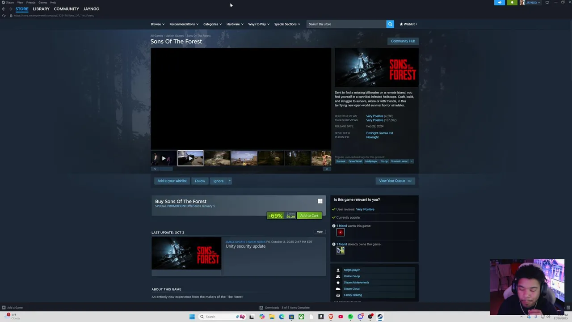Open Microsoft Edge from the taskbar
The height and width of the screenshot is (322, 572).
(282, 317)
